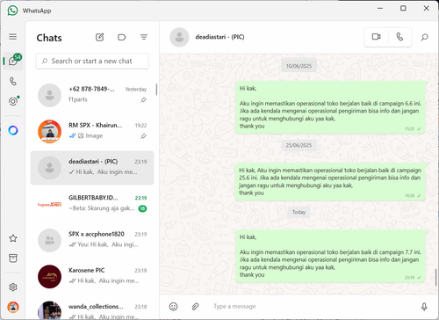439x320 pixels.
Task: Click the voice message microphone
Action: point(424,307)
